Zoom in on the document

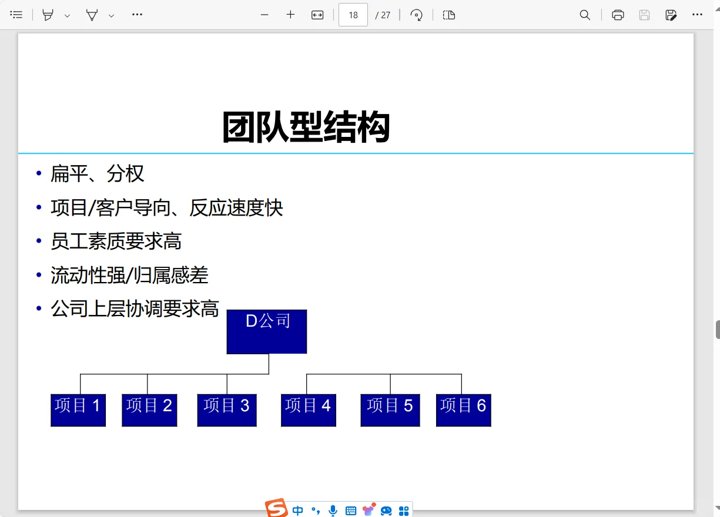pyautogui.click(x=290, y=15)
